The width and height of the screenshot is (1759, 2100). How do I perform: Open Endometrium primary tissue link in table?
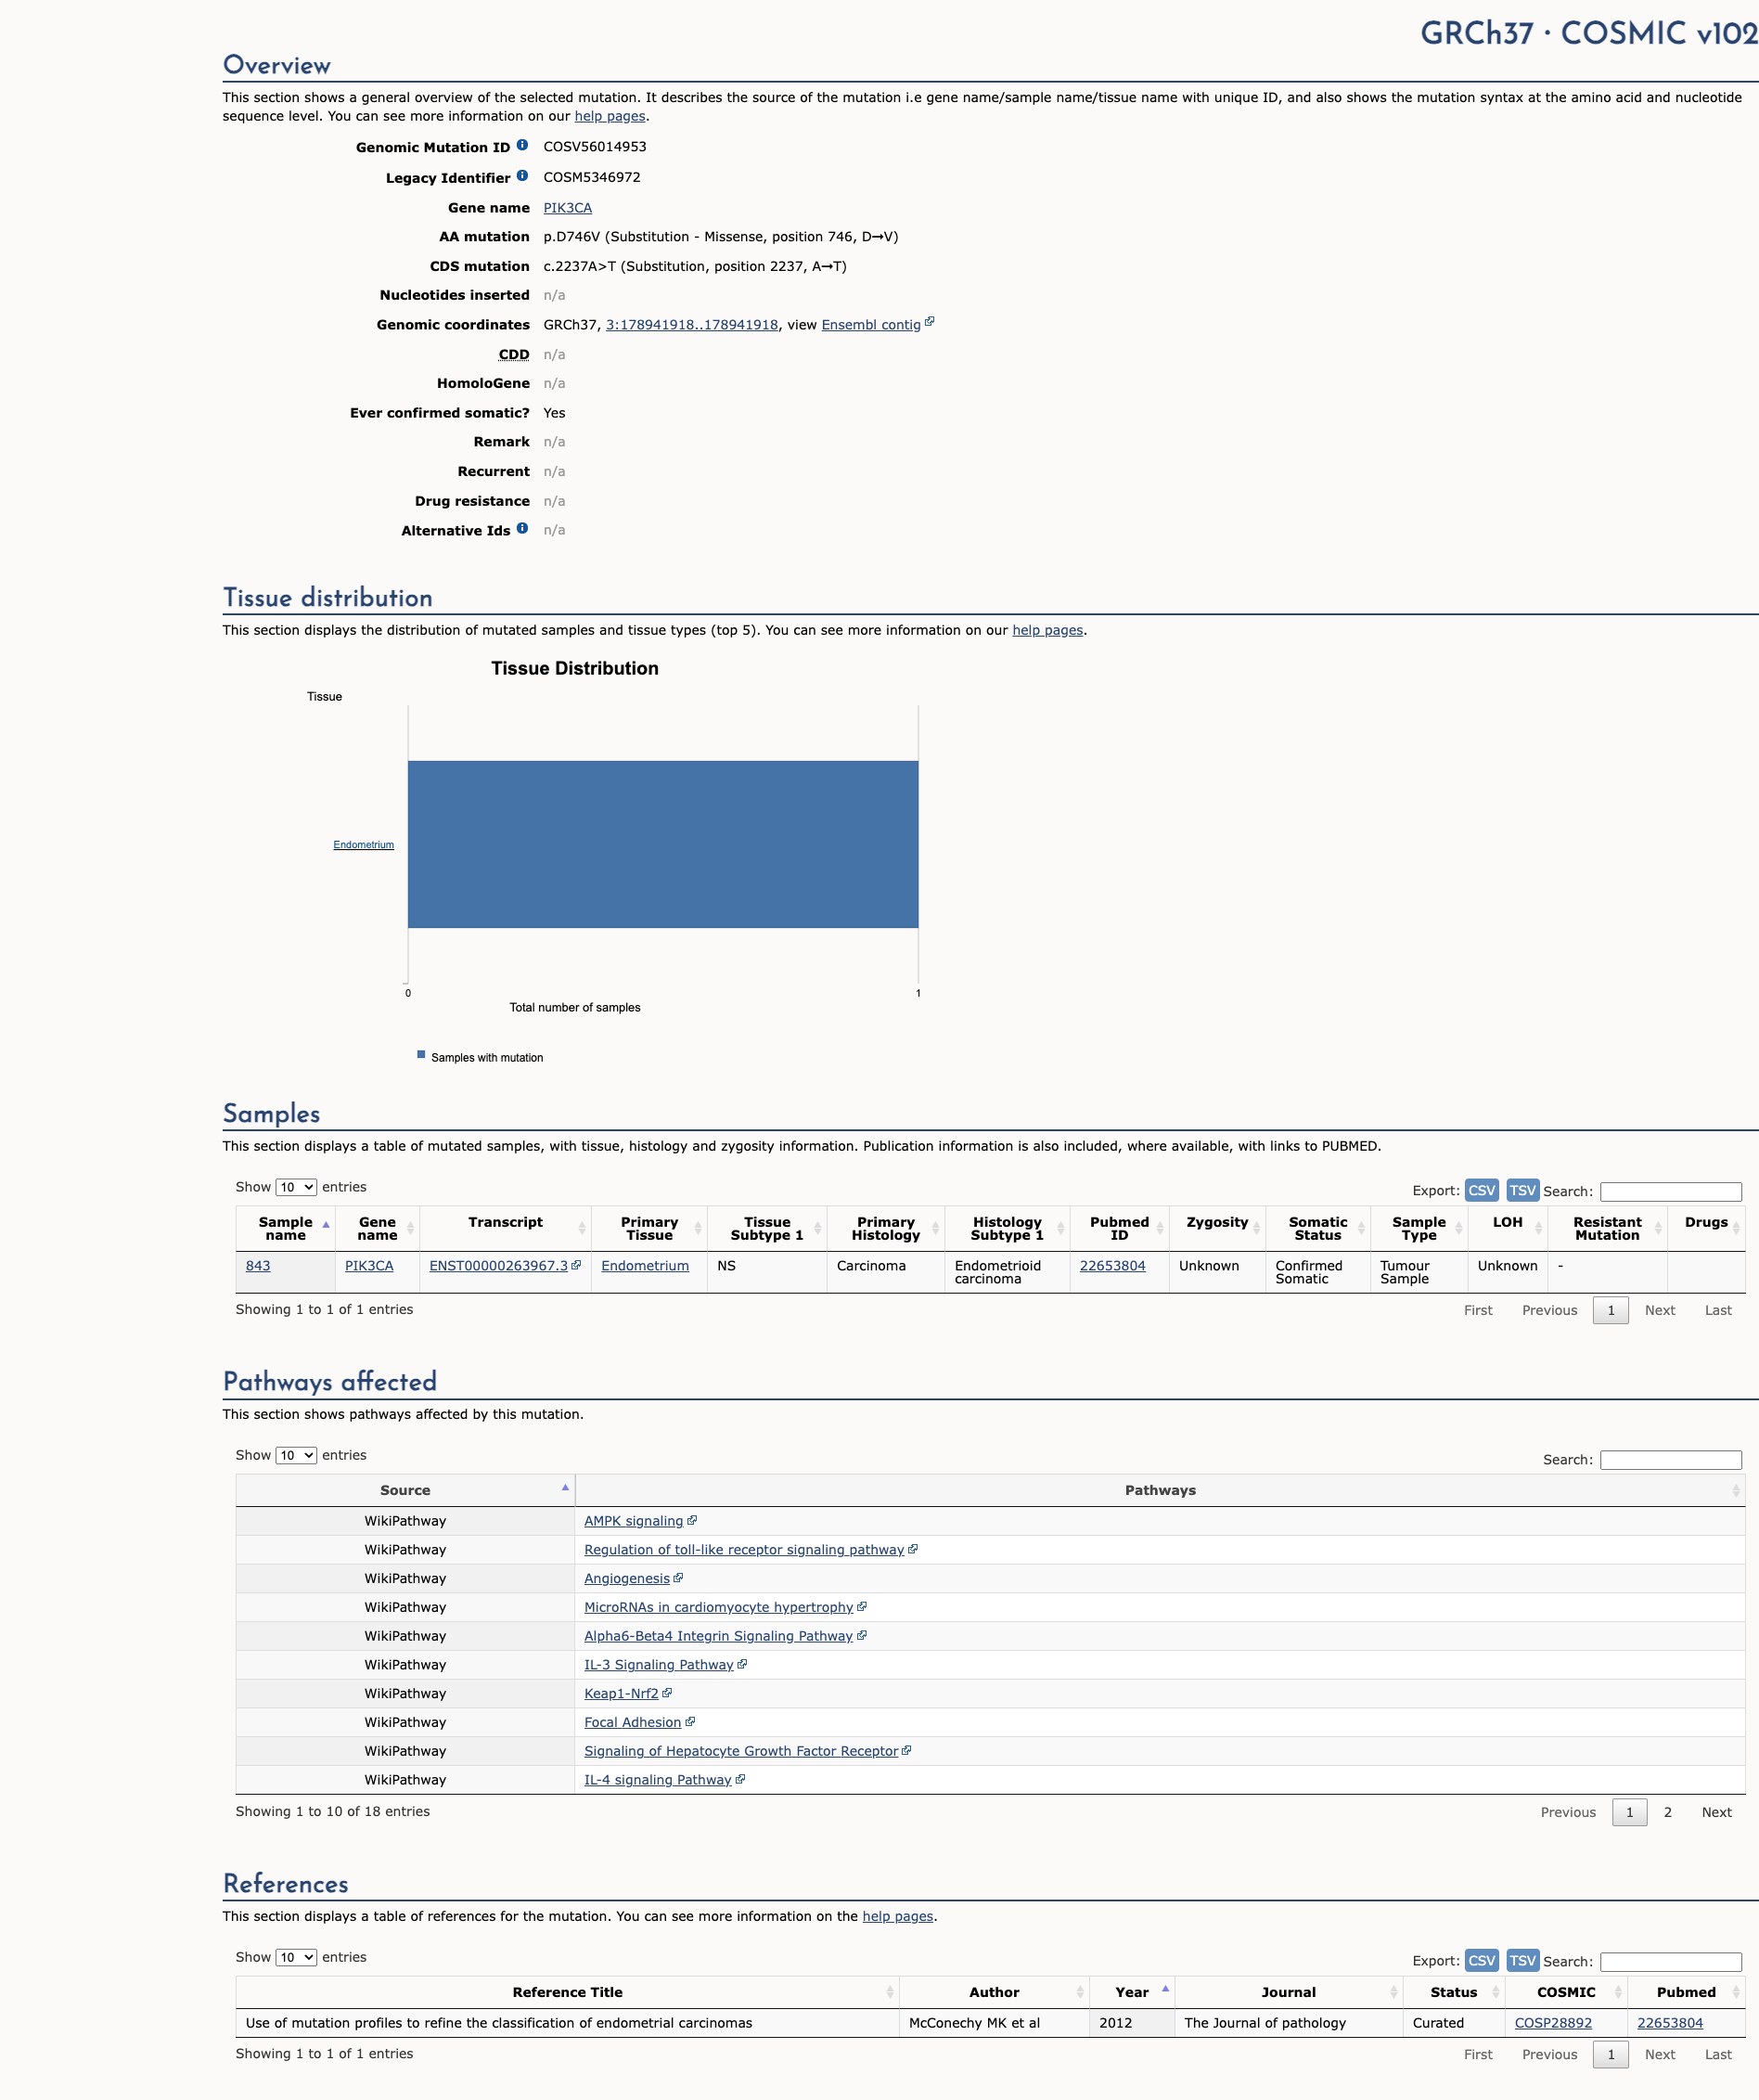pyautogui.click(x=644, y=1265)
